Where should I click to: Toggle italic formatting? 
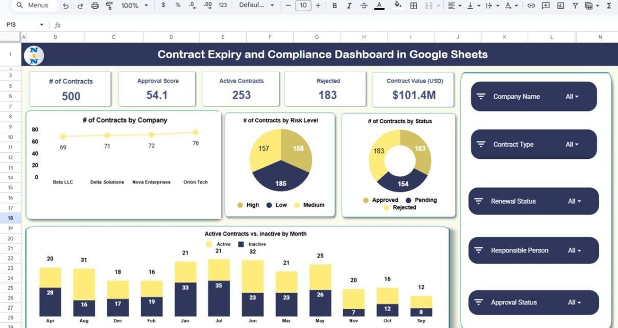click(349, 6)
